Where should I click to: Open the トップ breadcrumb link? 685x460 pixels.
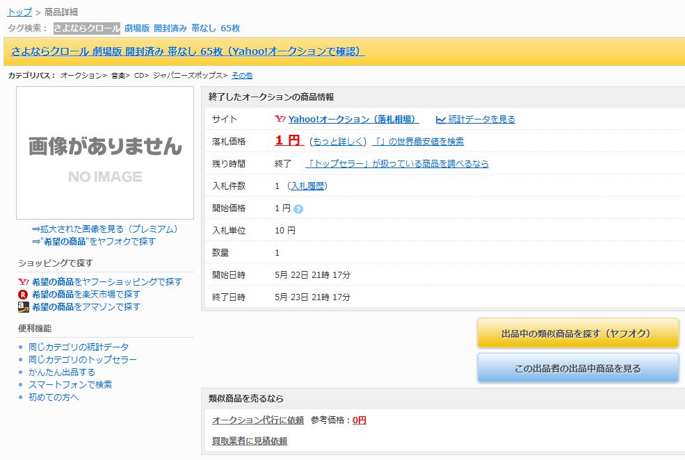coord(19,13)
